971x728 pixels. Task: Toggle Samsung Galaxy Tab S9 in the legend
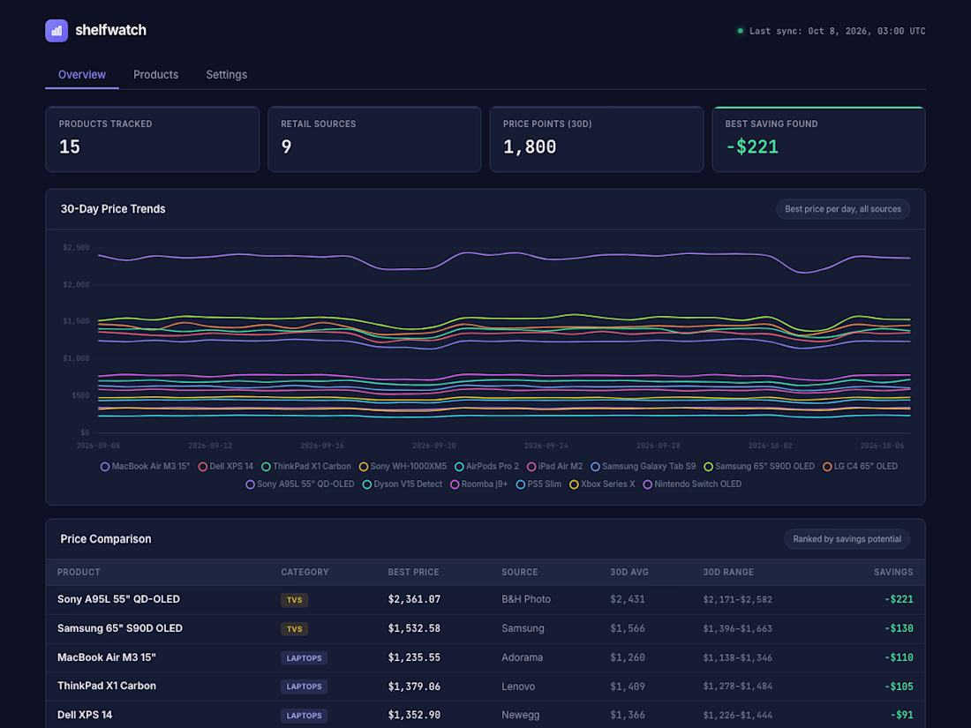tap(643, 466)
